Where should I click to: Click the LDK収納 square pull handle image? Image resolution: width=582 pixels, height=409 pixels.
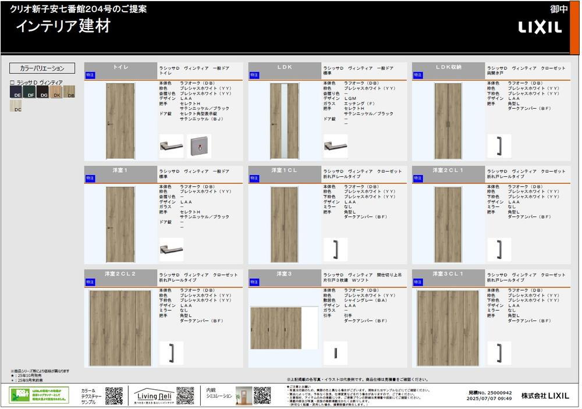coord(499,146)
